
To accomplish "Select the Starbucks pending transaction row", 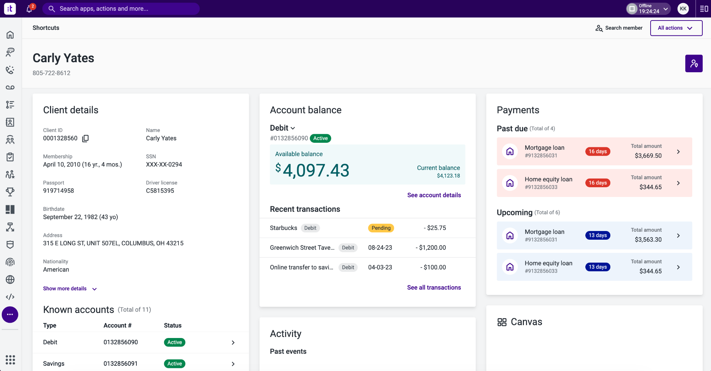I will pos(367,228).
